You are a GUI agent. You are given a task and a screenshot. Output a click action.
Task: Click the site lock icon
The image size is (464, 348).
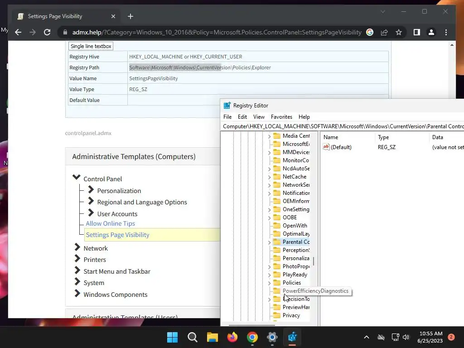pyautogui.click(x=65, y=32)
